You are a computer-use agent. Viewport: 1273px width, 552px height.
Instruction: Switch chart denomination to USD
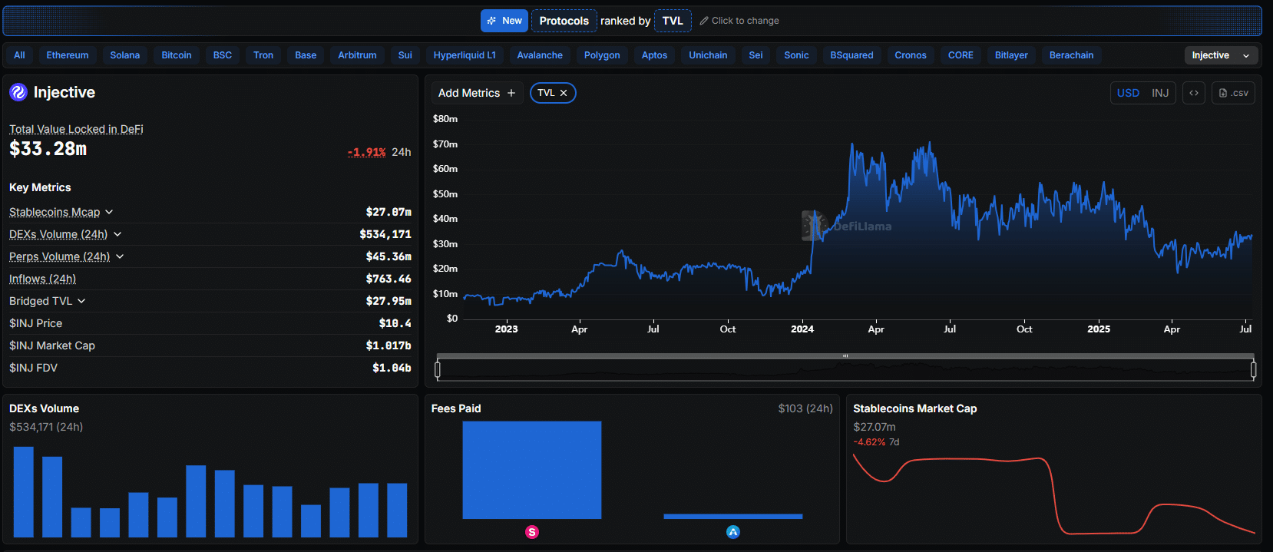[1128, 93]
